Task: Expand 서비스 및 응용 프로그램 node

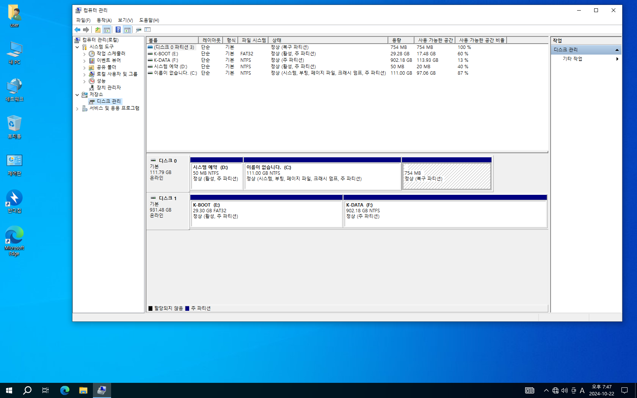Action: pos(77,108)
